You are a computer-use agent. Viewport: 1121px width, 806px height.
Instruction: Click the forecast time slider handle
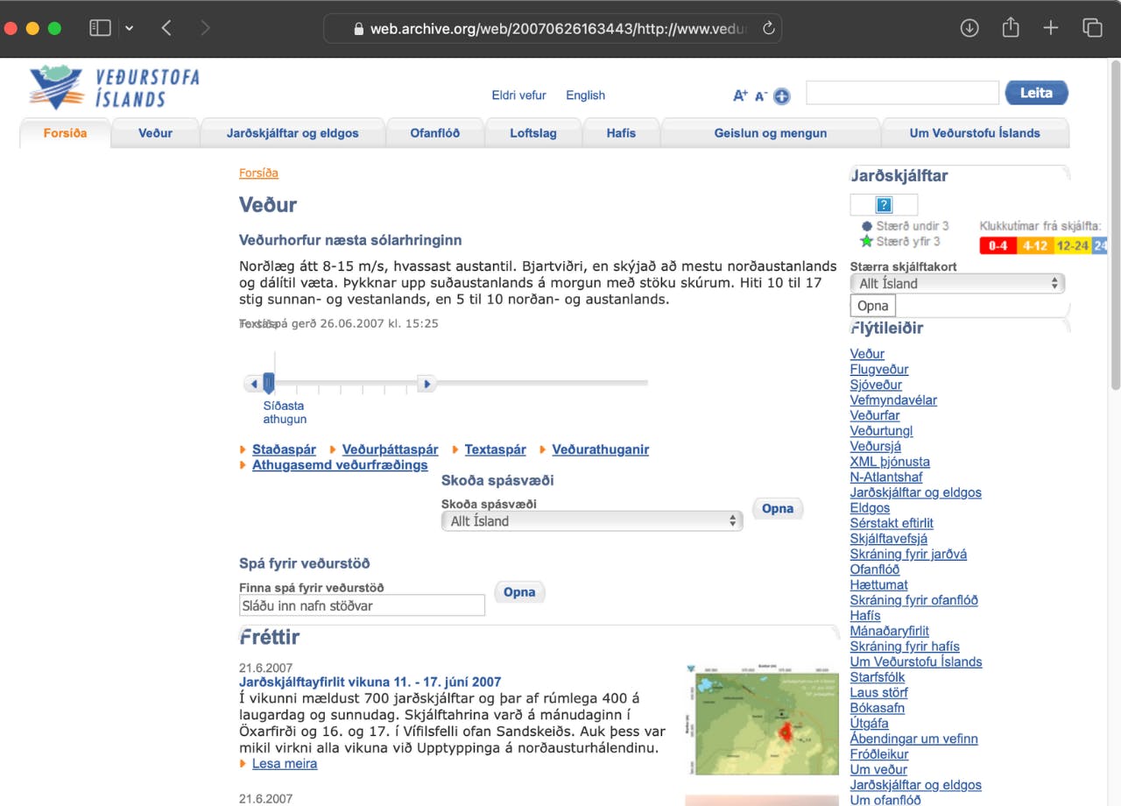[x=269, y=383]
